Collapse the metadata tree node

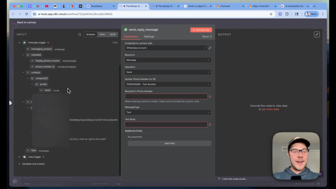point(23,55)
